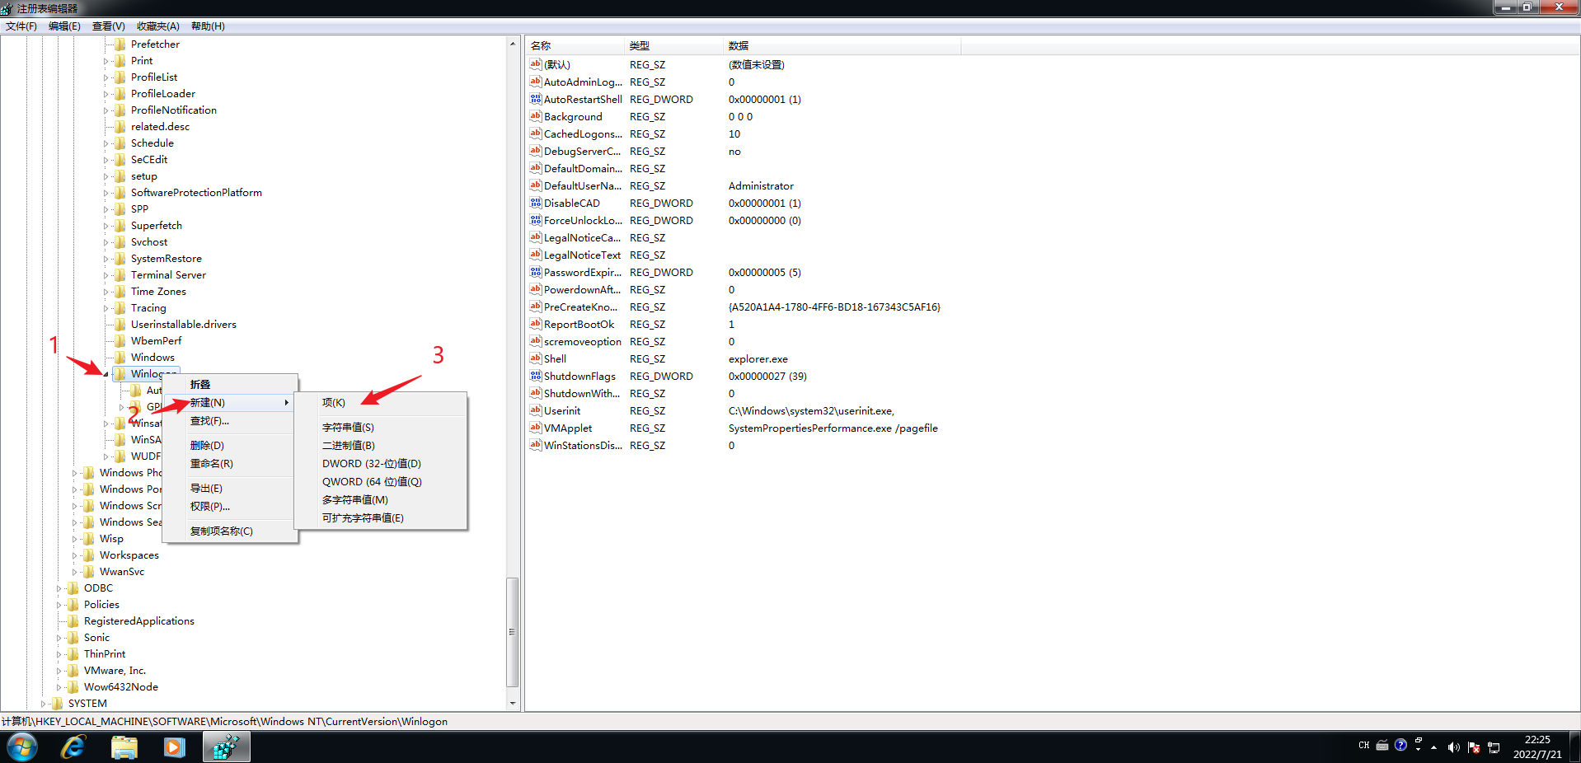1581x763 pixels.
Task: Click the ShutdownFlags DWORD icon
Action: click(x=536, y=376)
